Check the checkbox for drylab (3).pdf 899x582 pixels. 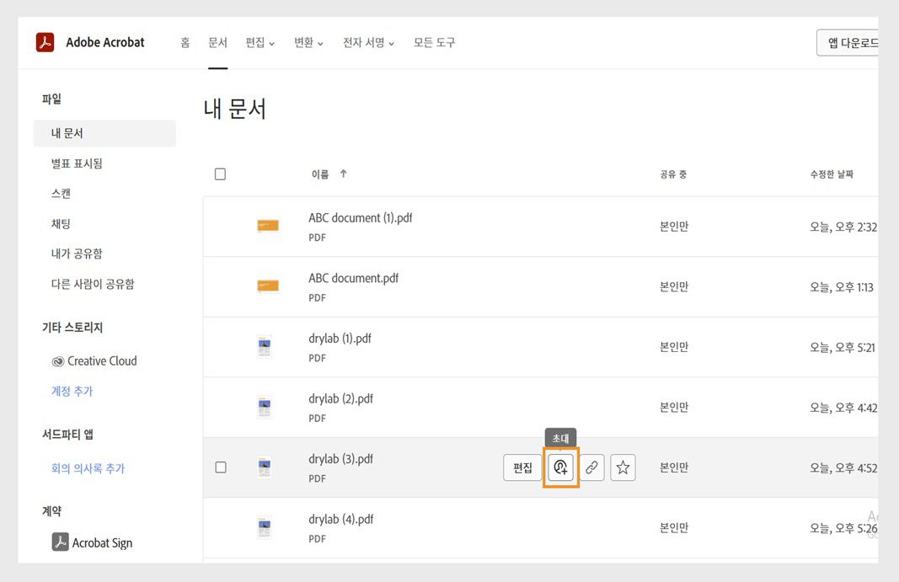click(220, 467)
